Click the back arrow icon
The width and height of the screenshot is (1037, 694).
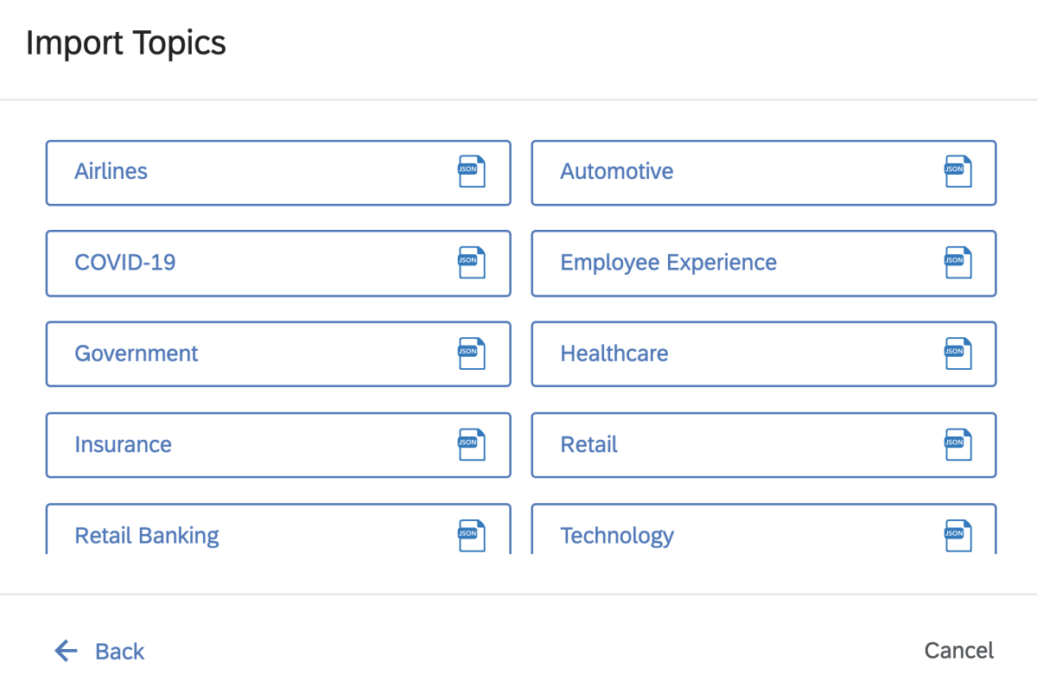tap(66, 651)
